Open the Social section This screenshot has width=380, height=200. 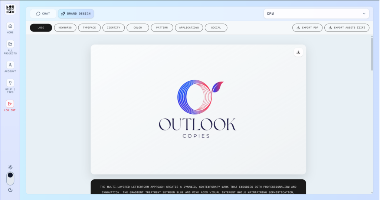[216, 27]
